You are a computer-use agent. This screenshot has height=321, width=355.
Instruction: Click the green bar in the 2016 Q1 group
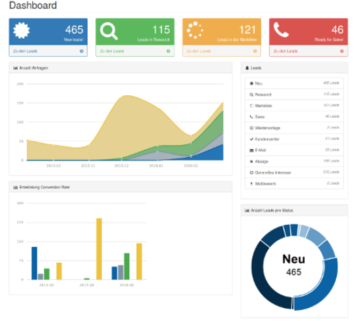[126, 266]
